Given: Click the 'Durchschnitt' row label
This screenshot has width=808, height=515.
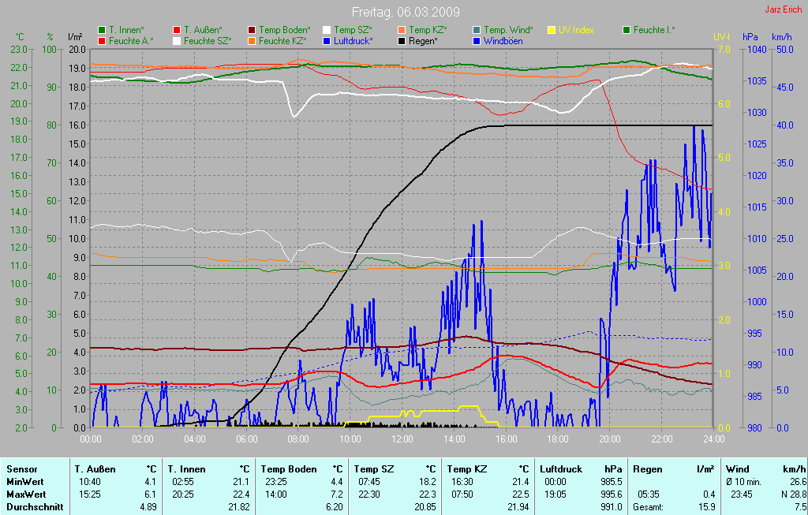Looking at the screenshot, I should tap(35, 507).
